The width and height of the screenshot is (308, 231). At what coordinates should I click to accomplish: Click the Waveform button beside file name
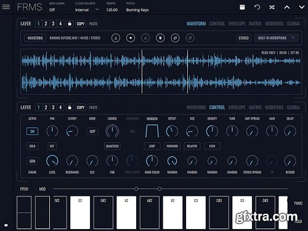35,38
